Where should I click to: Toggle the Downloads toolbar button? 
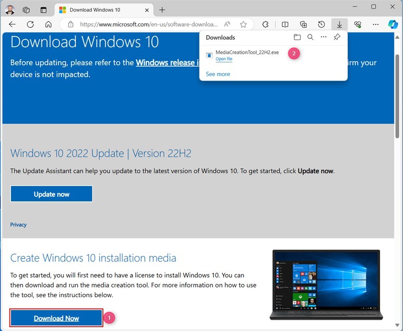(340, 24)
